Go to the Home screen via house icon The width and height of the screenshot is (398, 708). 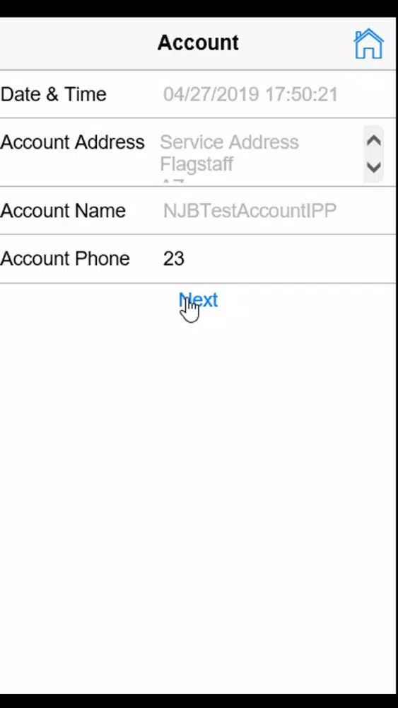click(x=368, y=44)
